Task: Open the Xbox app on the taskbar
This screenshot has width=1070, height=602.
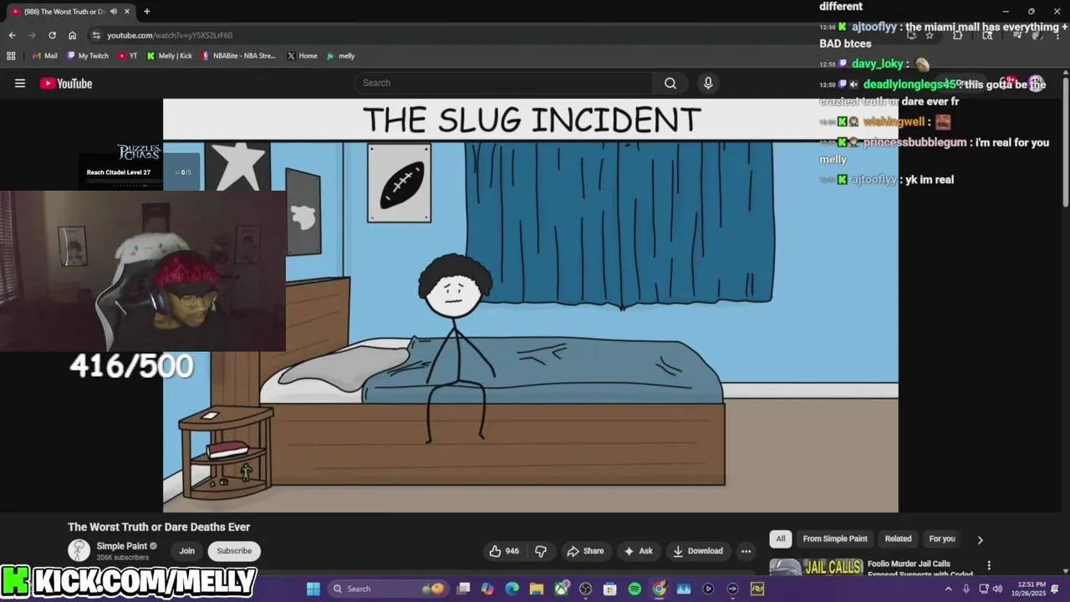Action: click(561, 589)
